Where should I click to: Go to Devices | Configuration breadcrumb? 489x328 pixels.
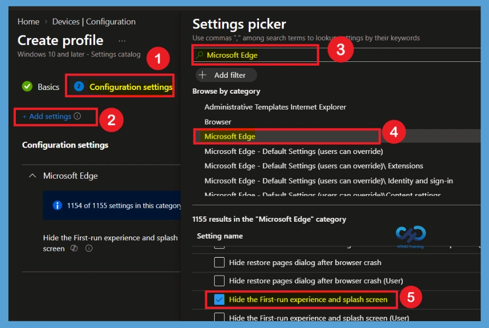[94, 22]
